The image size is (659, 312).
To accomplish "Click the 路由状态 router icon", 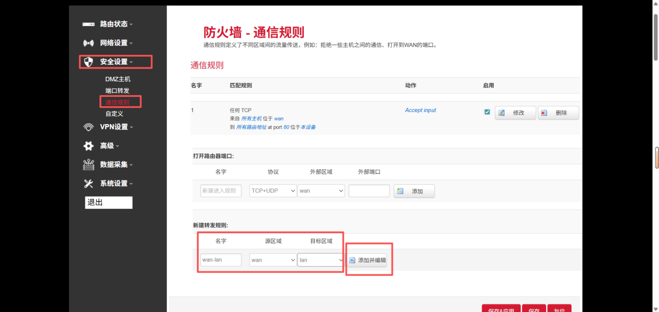I will (x=87, y=23).
